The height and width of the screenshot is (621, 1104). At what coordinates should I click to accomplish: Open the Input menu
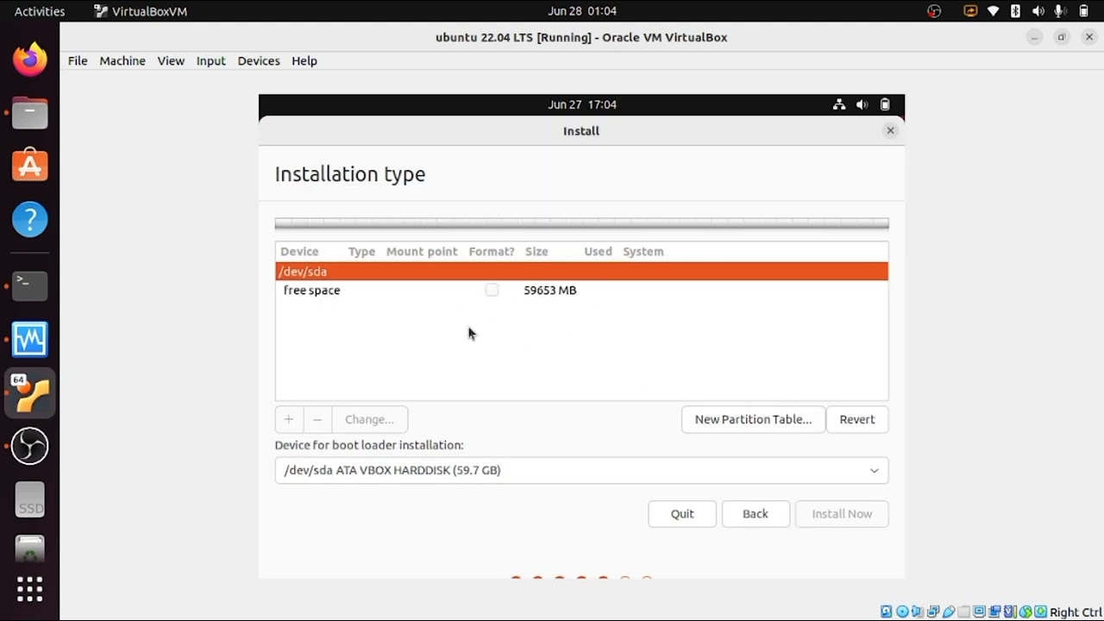tap(210, 60)
